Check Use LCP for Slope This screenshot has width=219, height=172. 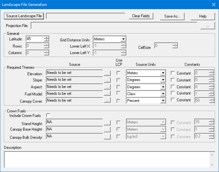(118, 80)
